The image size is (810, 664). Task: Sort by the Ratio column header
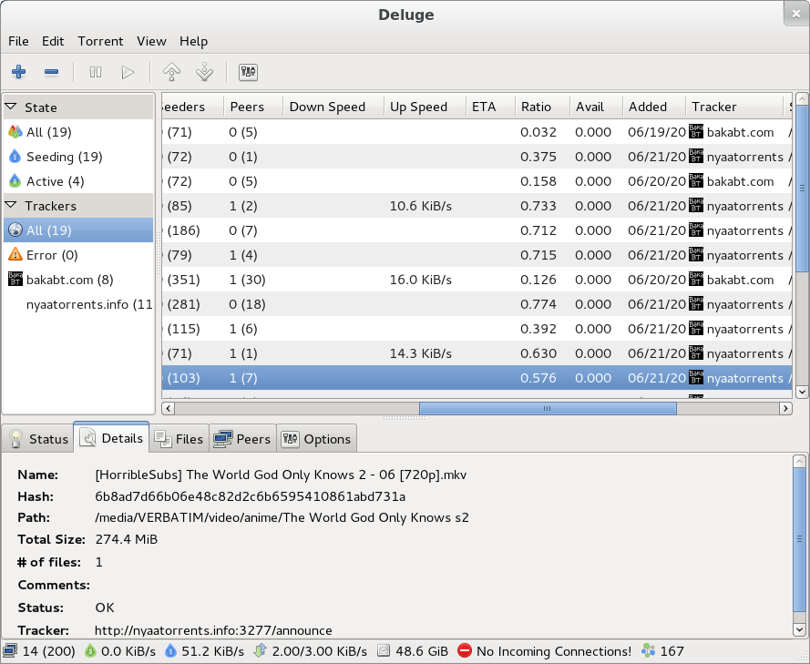click(x=542, y=107)
